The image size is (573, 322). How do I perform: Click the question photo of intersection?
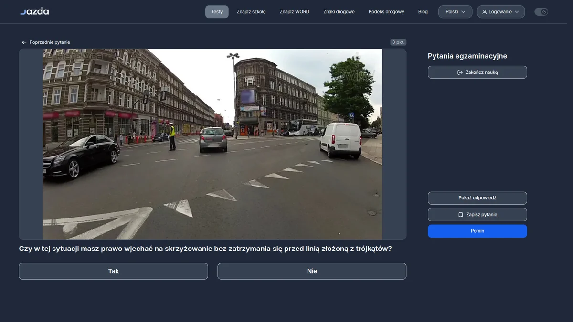point(212,144)
